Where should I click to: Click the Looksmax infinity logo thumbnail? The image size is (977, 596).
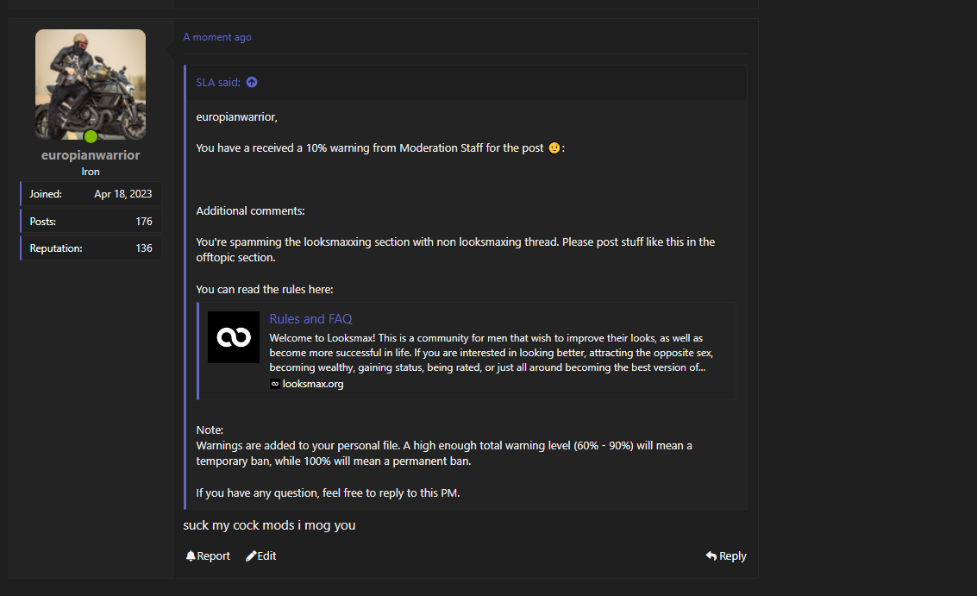click(x=234, y=337)
